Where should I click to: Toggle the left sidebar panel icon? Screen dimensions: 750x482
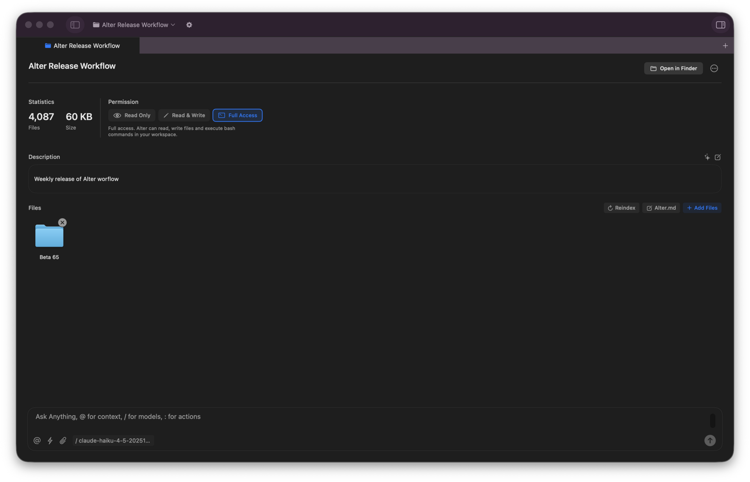tap(75, 25)
